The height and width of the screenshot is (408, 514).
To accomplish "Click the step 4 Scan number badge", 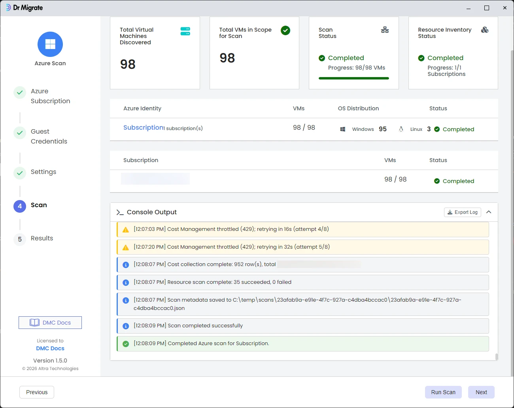I will (20, 206).
